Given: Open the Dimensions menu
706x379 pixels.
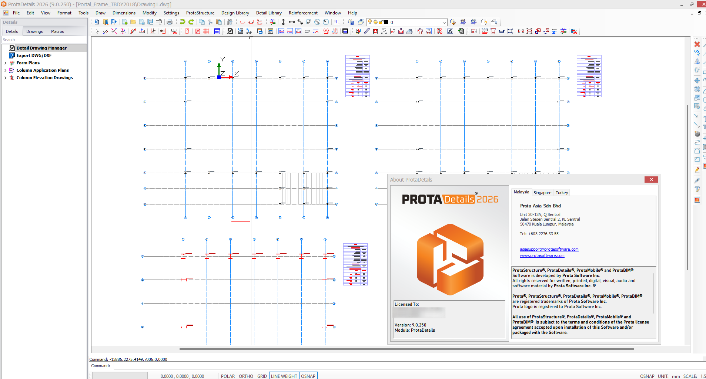Looking at the screenshot, I should coord(124,13).
